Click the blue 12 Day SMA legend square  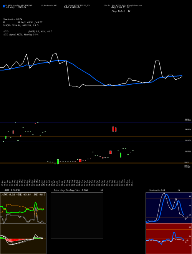tap(4, 7)
